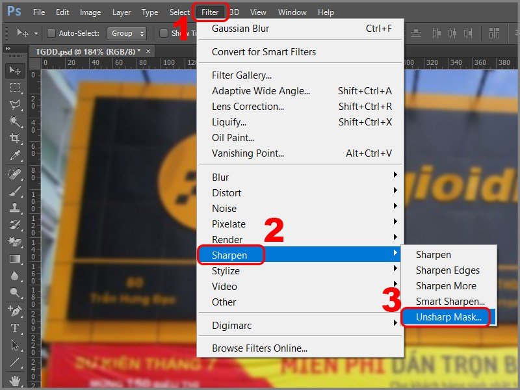Viewport: 520px width, 390px height.
Task: Select the Eraser tool
Action: (x=15, y=241)
